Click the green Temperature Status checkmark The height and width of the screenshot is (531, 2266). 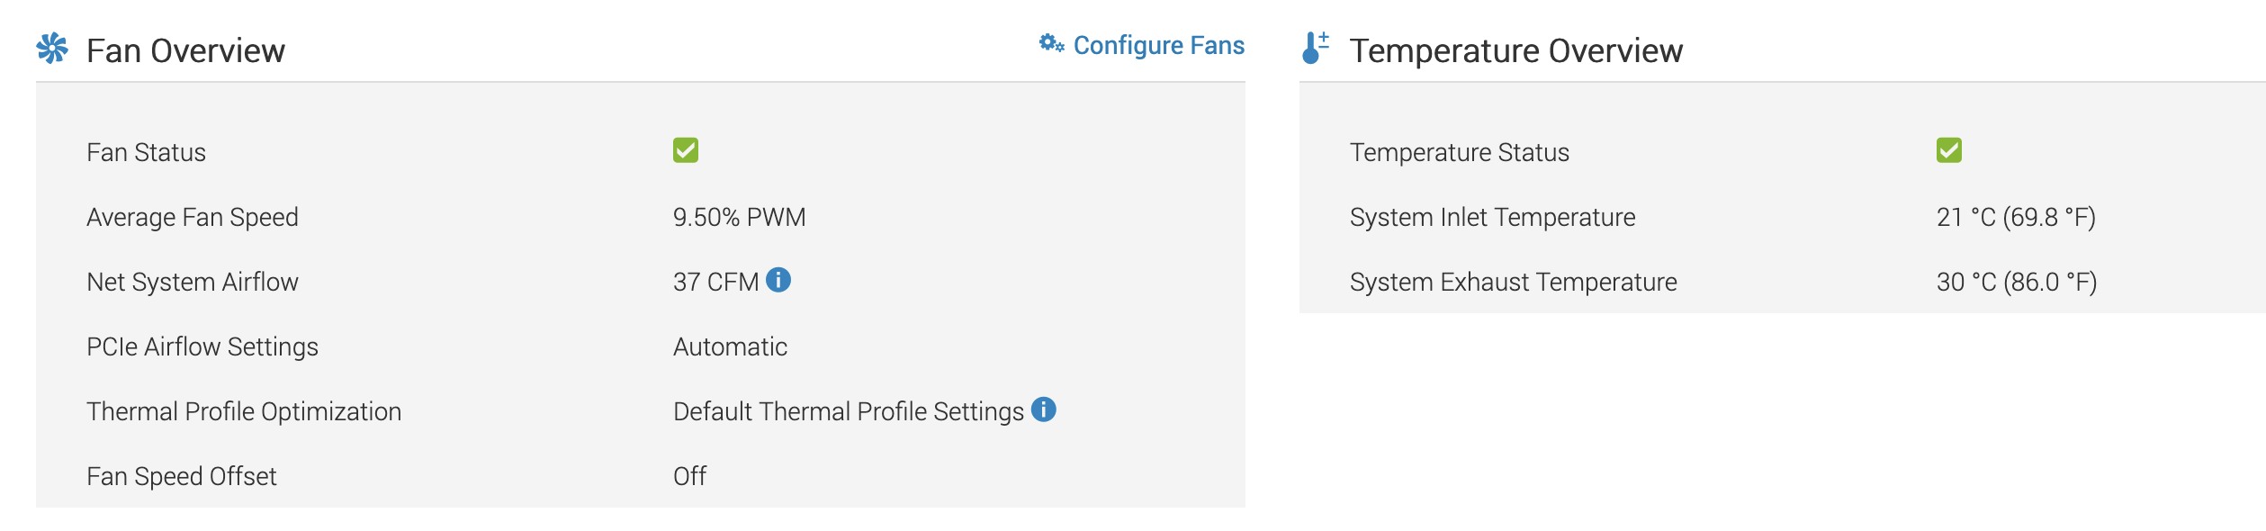coord(1949,150)
